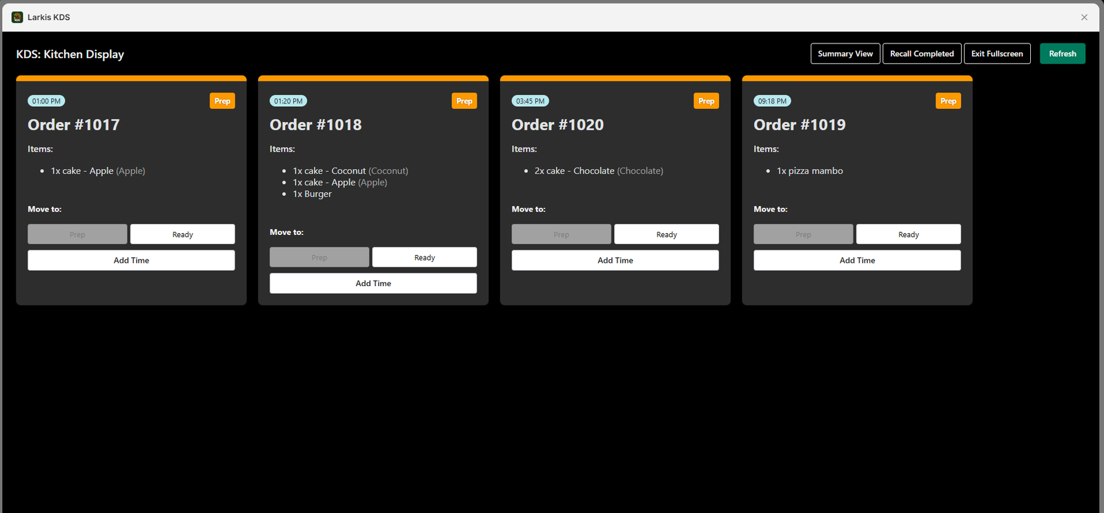1104x513 pixels.
Task: Click the 01:00 PM time tag
Action: [46, 101]
